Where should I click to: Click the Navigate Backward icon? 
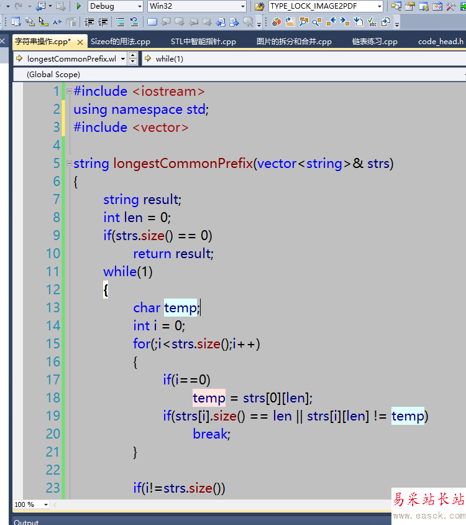[x=41, y=6]
